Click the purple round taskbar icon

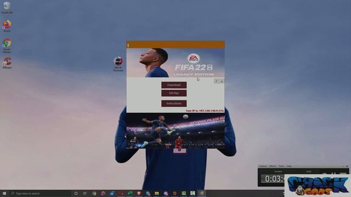(x=166, y=193)
